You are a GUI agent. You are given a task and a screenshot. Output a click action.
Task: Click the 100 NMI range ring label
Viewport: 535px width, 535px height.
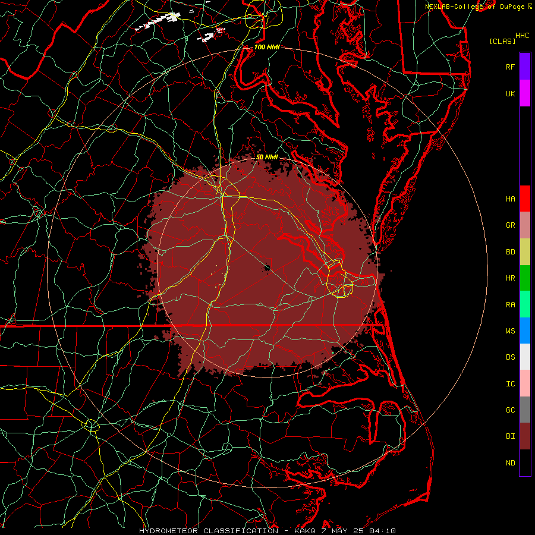(267, 47)
